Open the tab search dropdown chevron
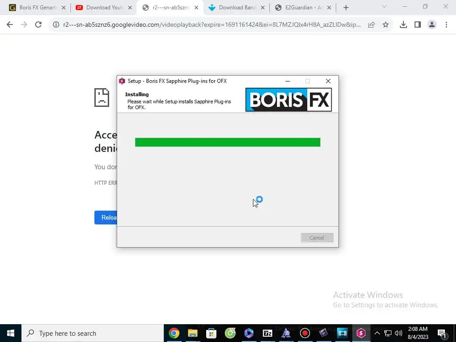Screen dimensions: 456x342 click(384, 6)
